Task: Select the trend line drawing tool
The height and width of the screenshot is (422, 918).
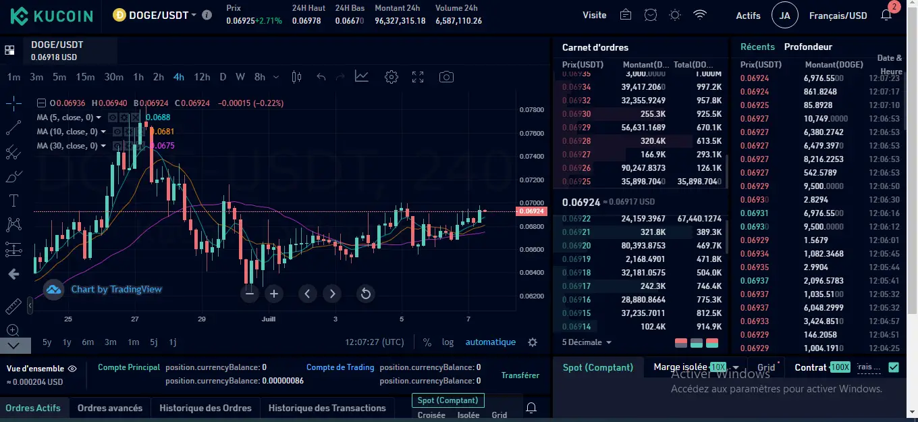Action: click(13, 127)
